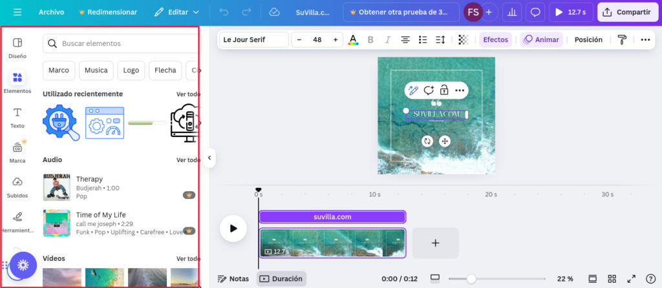Play presentation with 12.7 s button
The width and height of the screenshot is (662, 288).
tap(571, 12)
